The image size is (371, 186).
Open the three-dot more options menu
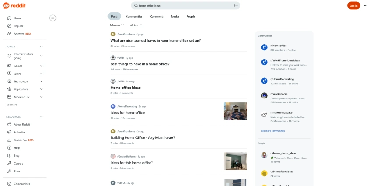pos(366,6)
